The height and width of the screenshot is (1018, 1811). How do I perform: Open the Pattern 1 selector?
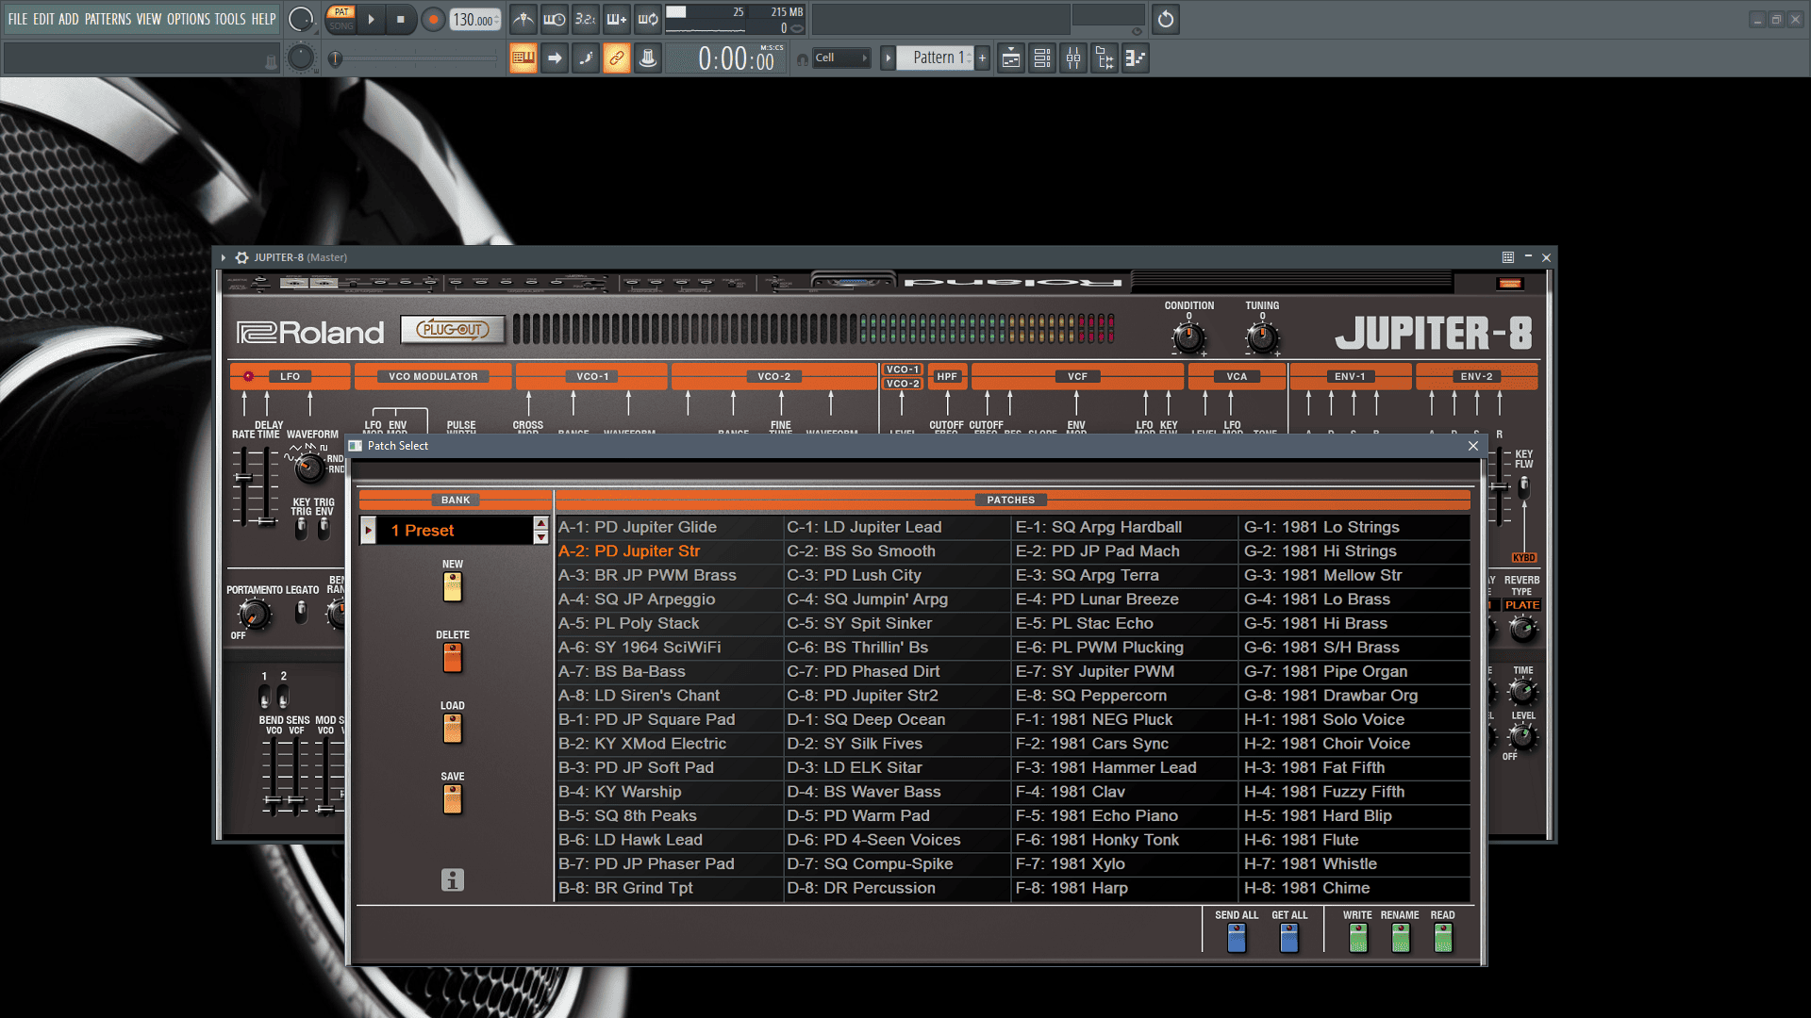pos(934,58)
